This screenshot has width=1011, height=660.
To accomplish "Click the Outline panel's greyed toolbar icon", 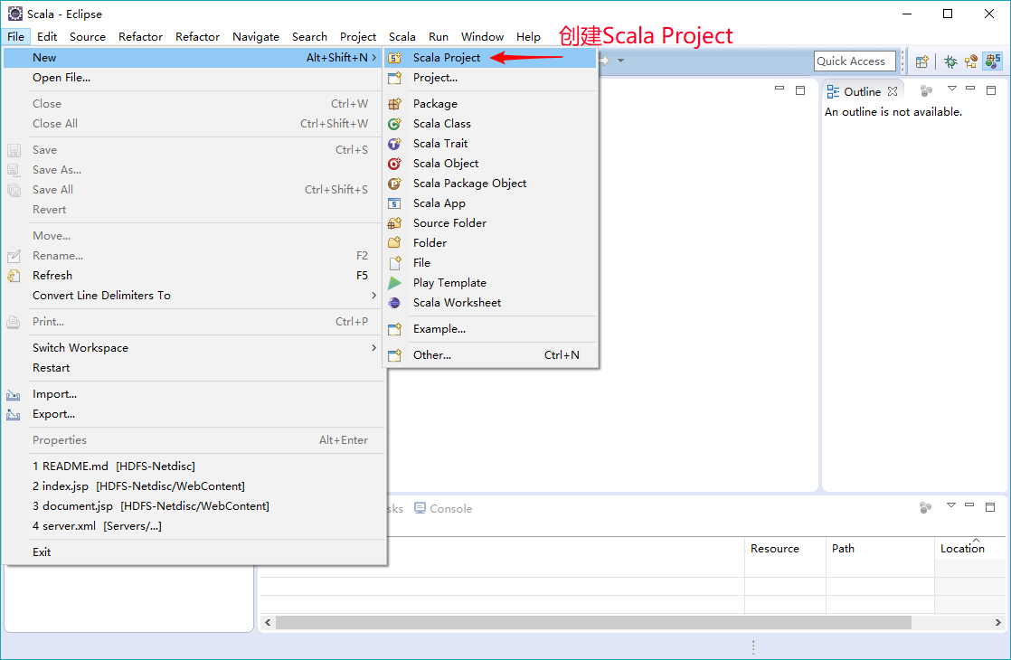I will pos(926,91).
